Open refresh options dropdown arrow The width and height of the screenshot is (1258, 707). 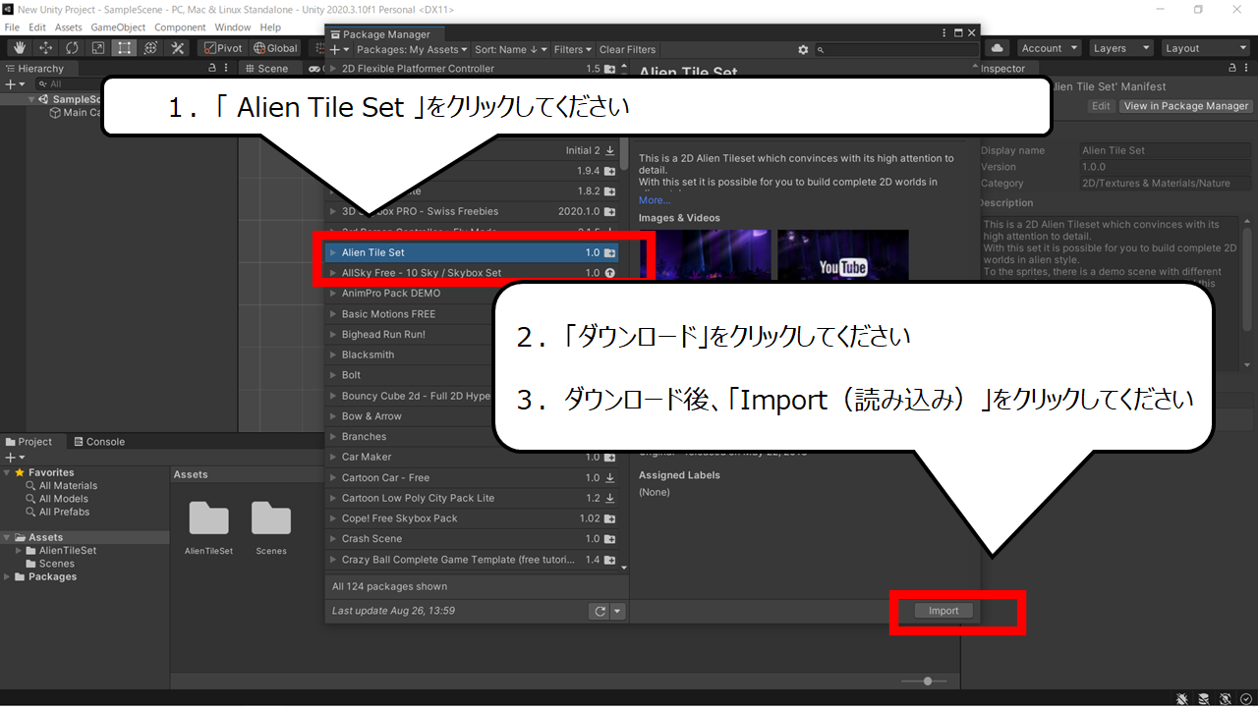[x=617, y=611]
